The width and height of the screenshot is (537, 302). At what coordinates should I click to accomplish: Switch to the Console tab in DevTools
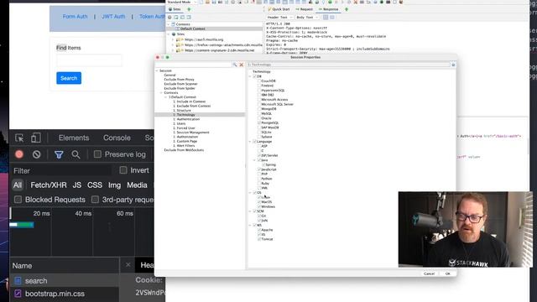(x=117, y=138)
